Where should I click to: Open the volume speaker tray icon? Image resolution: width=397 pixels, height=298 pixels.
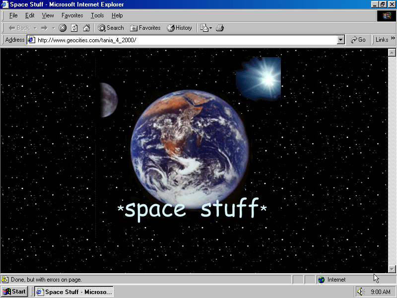pyautogui.click(x=360, y=292)
